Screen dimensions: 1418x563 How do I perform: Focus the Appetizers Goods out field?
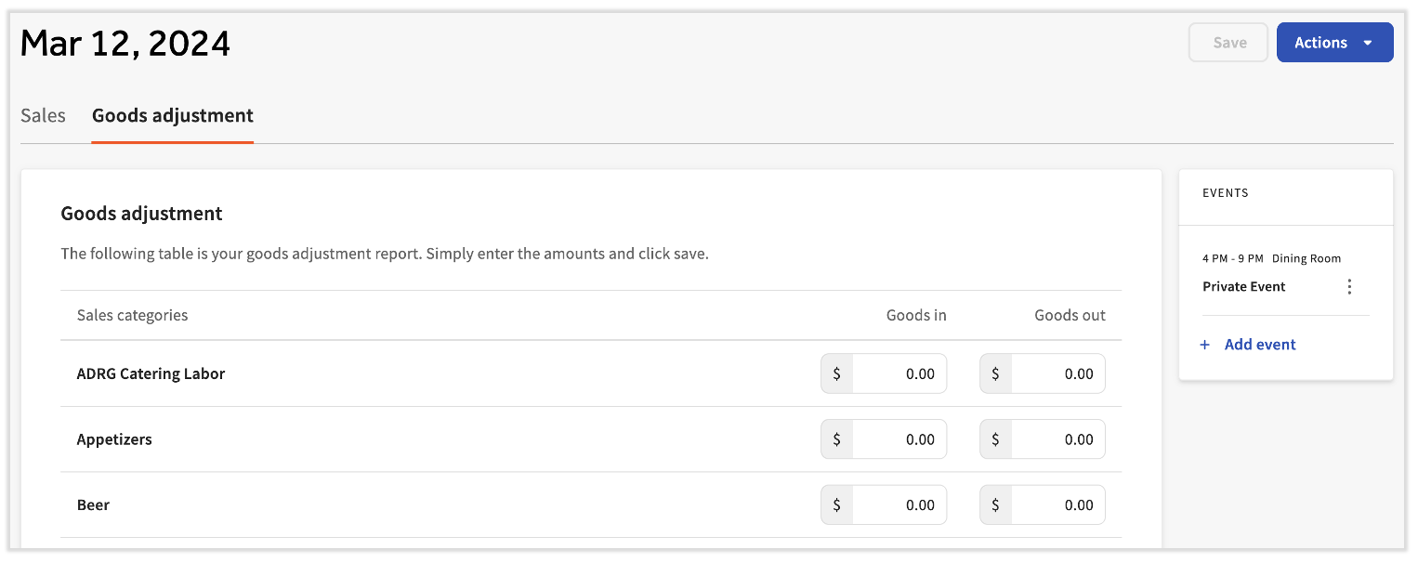coord(1057,440)
